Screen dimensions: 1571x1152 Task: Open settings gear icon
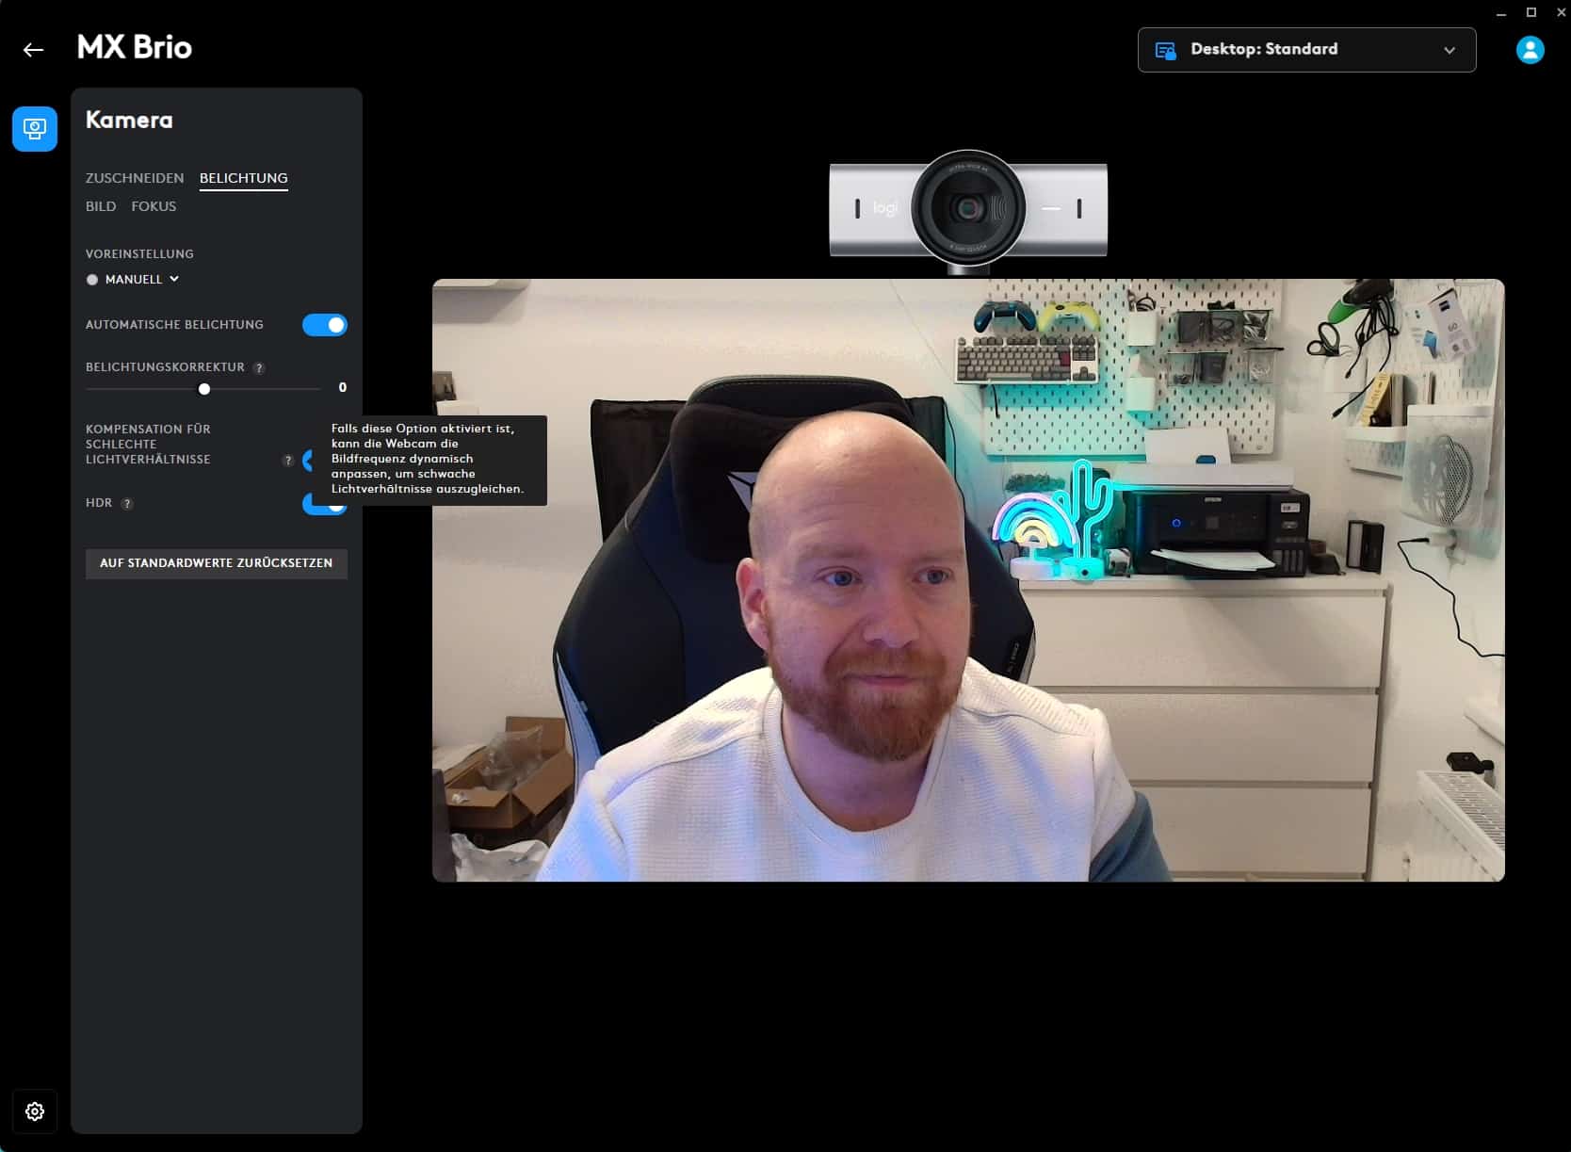pos(35,1111)
